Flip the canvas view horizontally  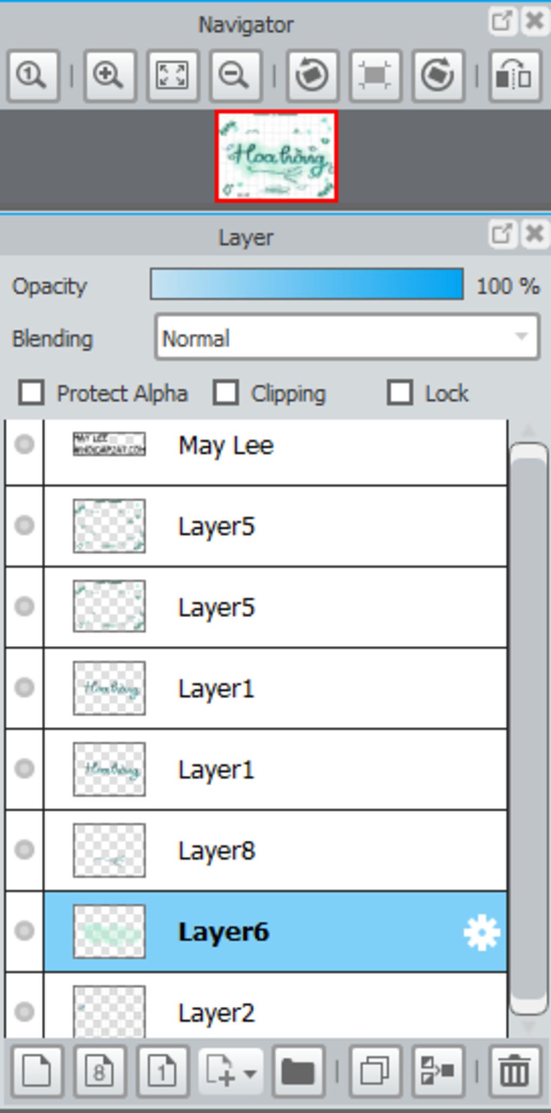pos(514,75)
